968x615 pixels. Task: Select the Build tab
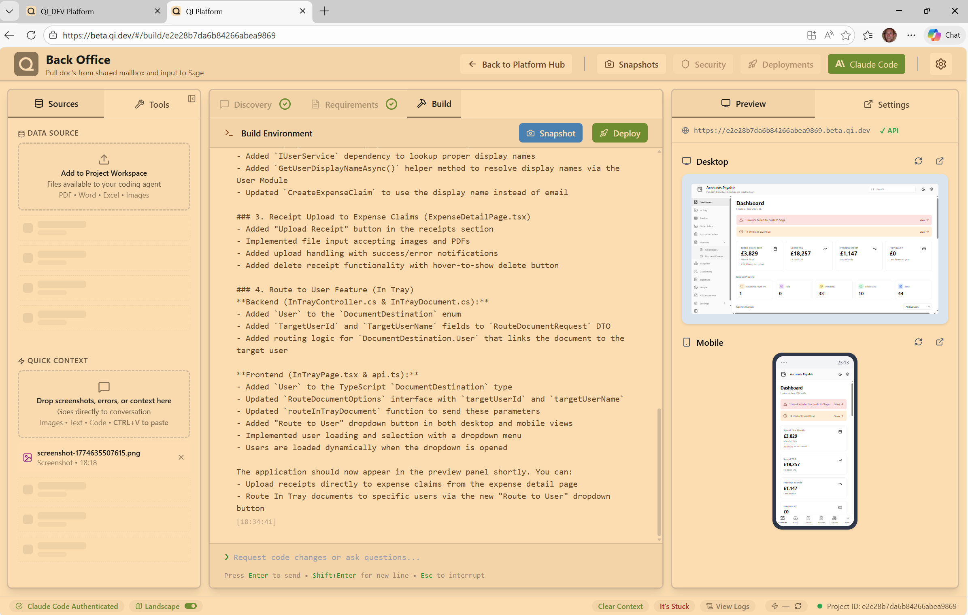point(434,104)
